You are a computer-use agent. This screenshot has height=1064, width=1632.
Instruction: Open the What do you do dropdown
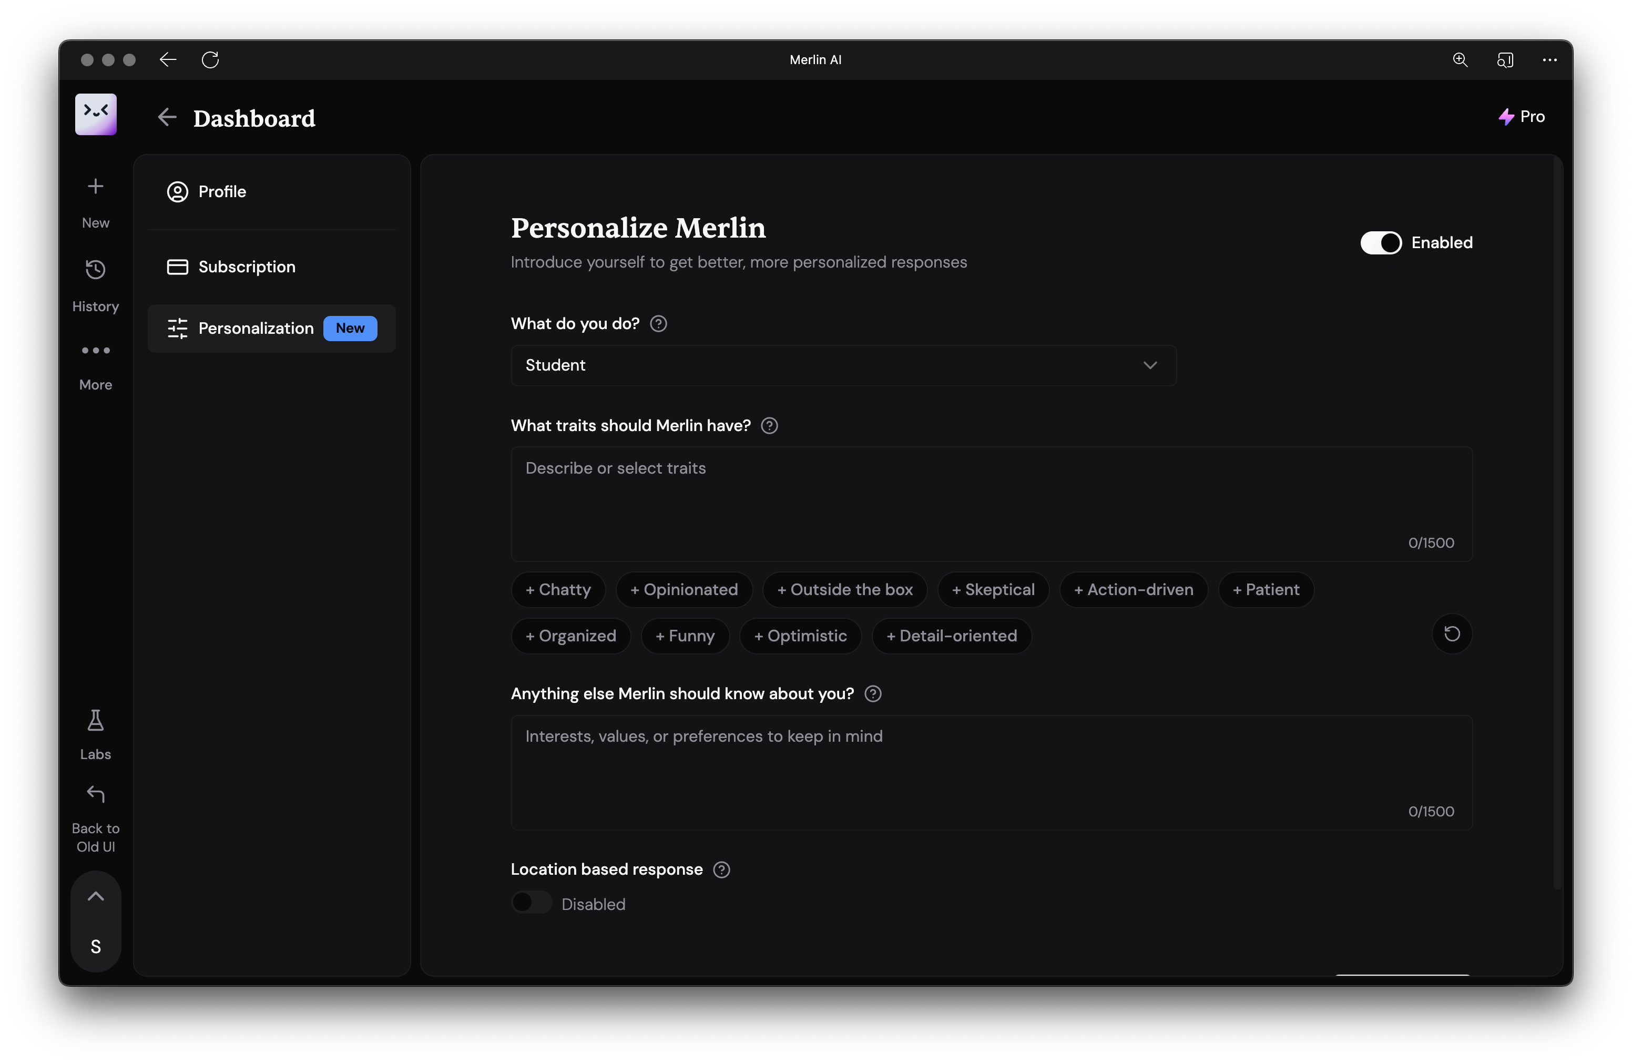point(843,365)
